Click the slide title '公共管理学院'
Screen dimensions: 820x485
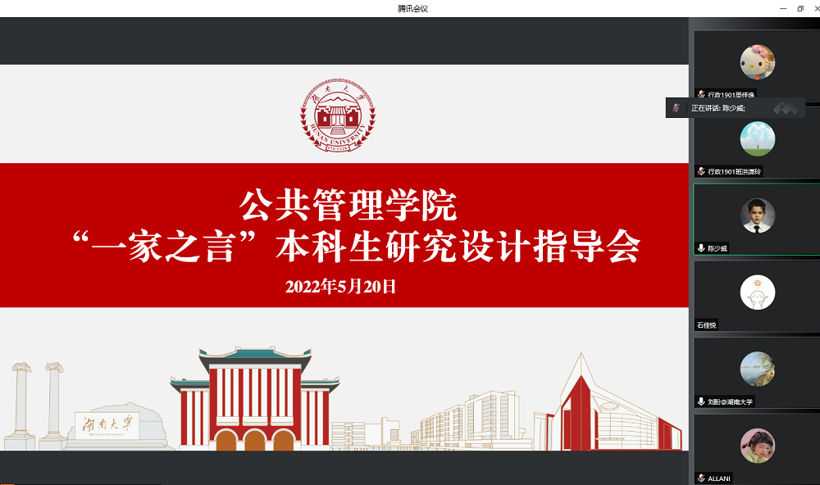coord(348,206)
